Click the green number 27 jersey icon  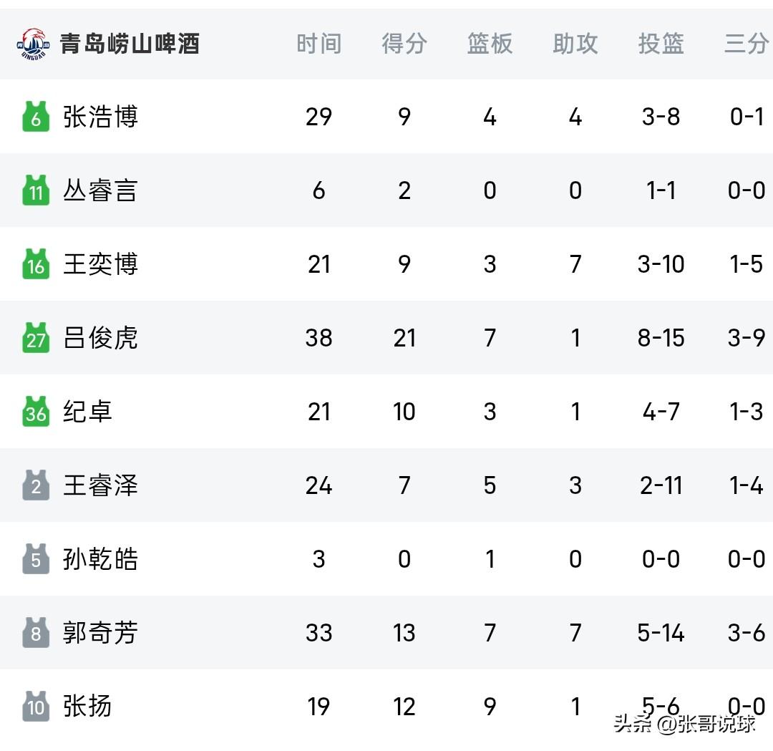[x=36, y=338]
